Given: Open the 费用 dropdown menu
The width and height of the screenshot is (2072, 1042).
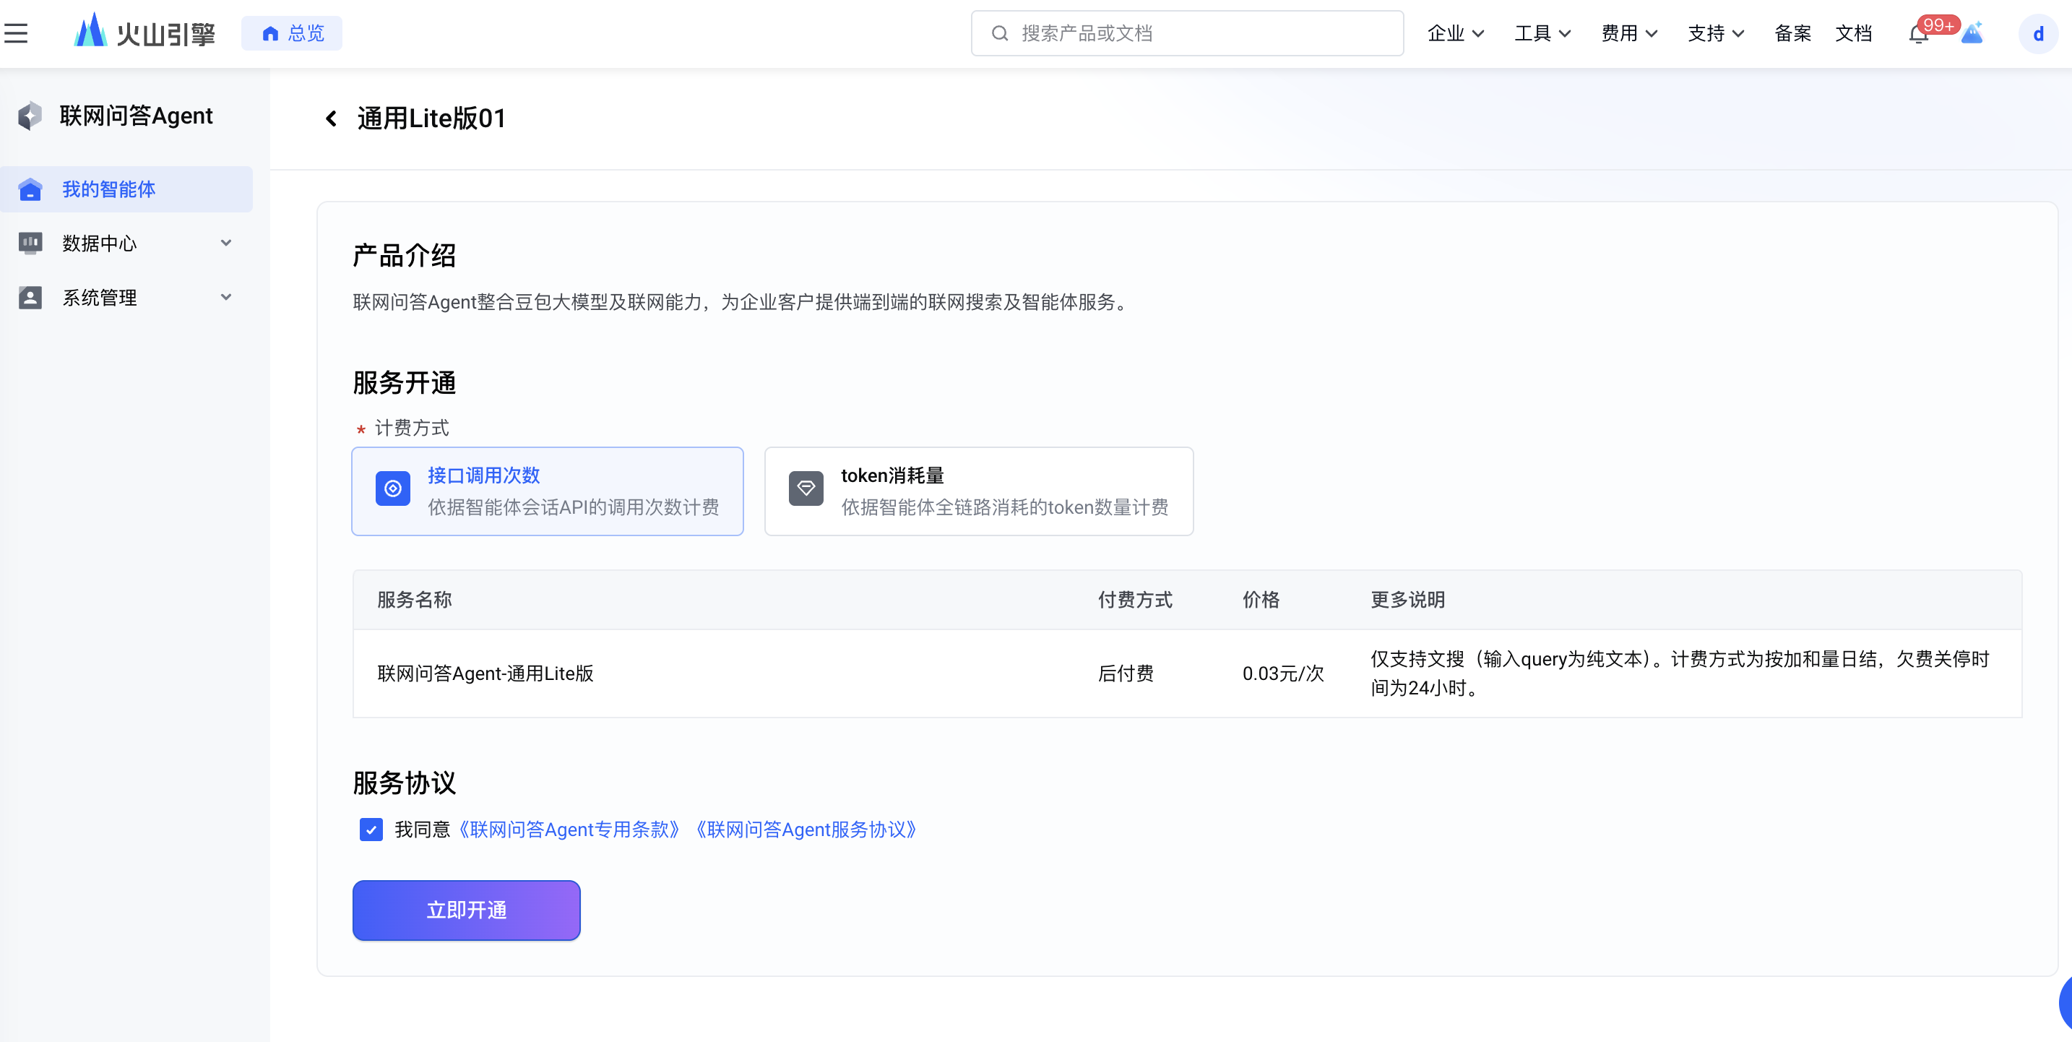Looking at the screenshot, I should 1628,34.
